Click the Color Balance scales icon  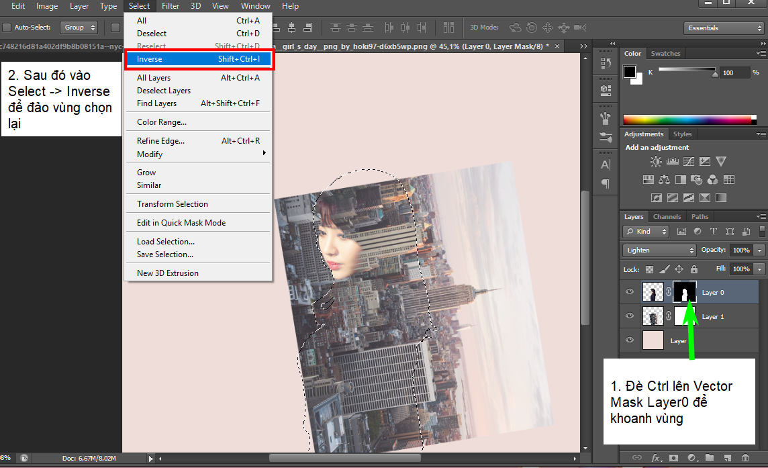tap(665, 180)
